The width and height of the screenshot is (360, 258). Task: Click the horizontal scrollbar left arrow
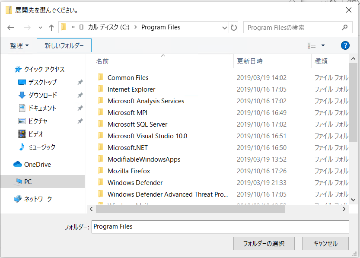click(x=91, y=209)
